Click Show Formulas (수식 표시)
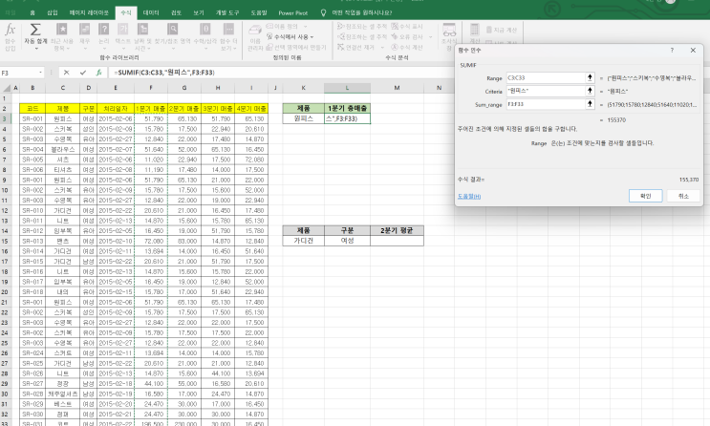The image size is (710, 426). [x=407, y=26]
